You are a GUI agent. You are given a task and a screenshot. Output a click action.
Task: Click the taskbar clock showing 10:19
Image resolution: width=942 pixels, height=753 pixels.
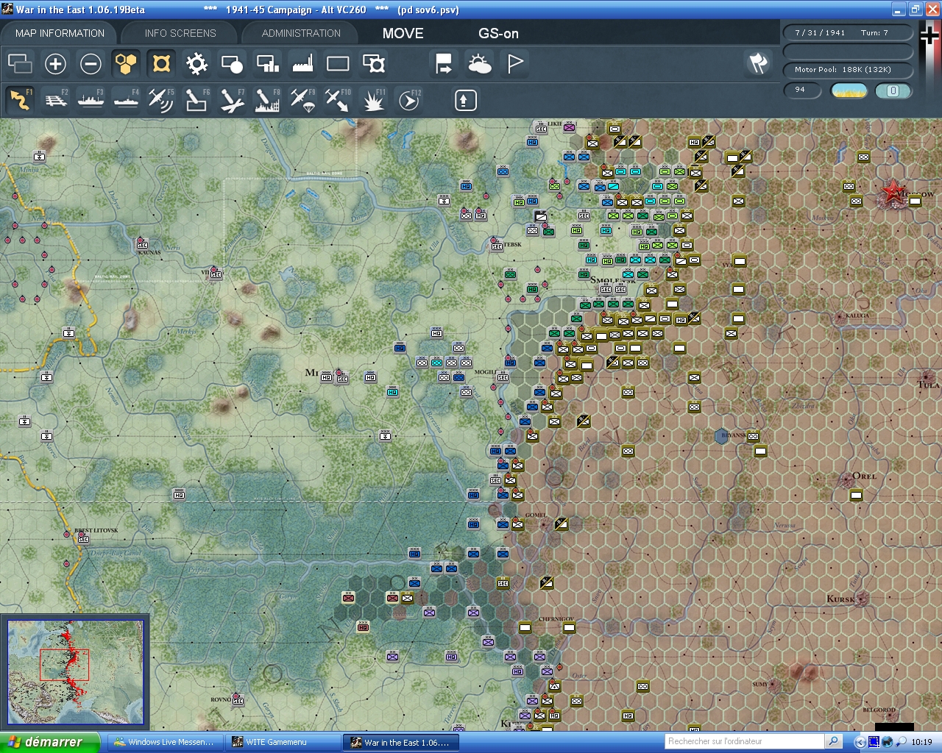[x=921, y=742]
